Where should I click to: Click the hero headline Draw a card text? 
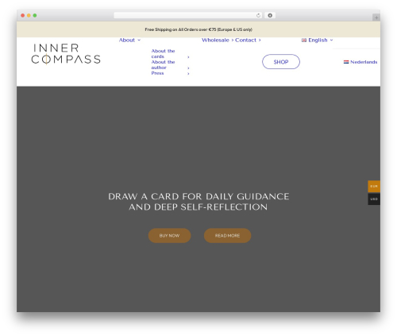point(198,202)
